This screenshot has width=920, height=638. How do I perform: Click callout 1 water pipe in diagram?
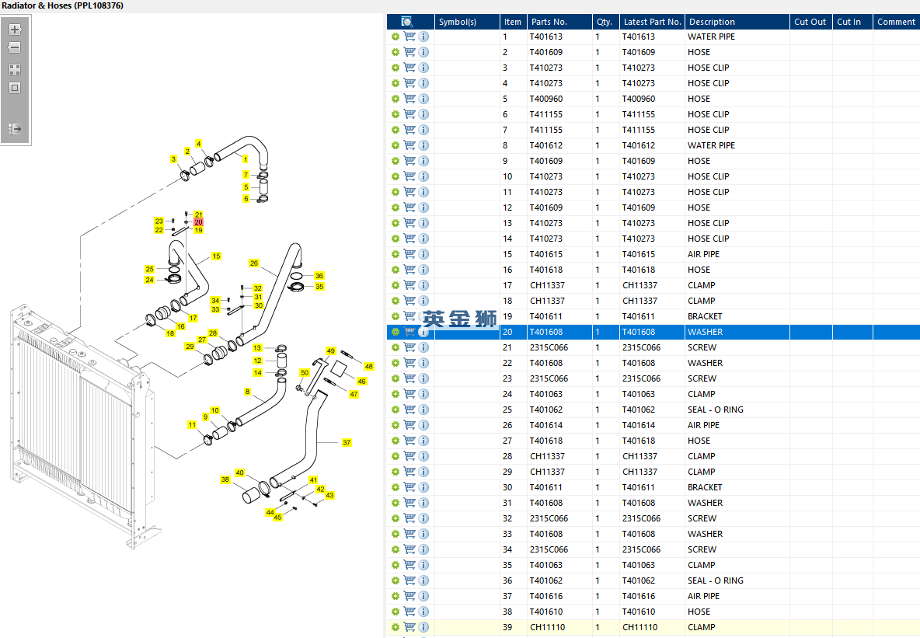pyautogui.click(x=246, y=159)
